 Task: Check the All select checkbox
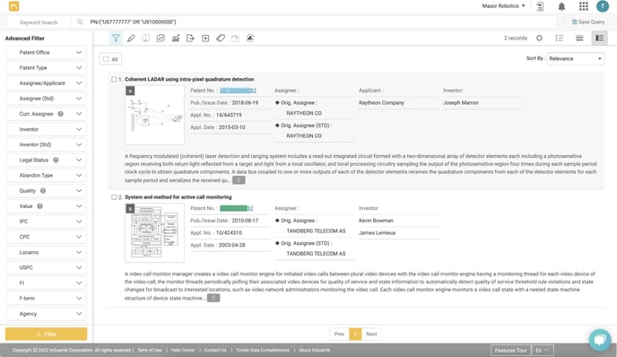(106, 59)
